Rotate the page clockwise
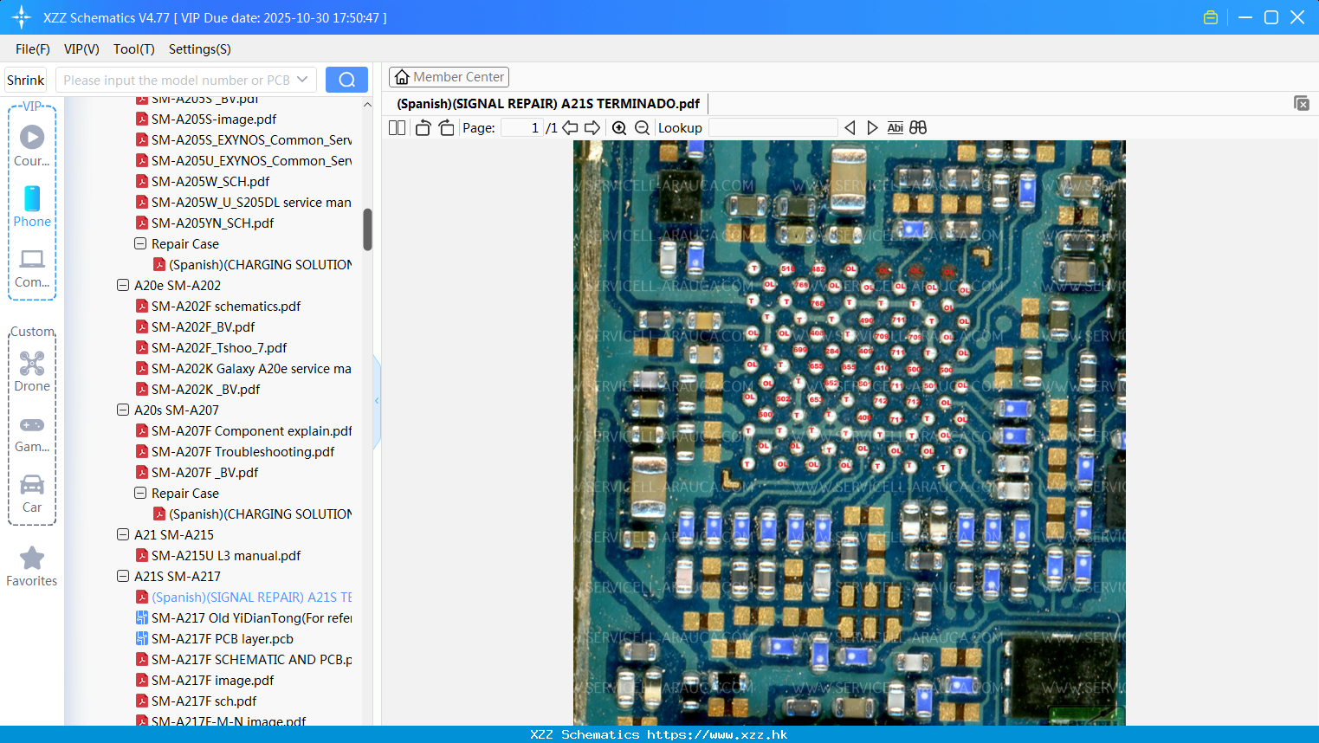Screen dimensions: 1319x743 [x=446, y=128]
